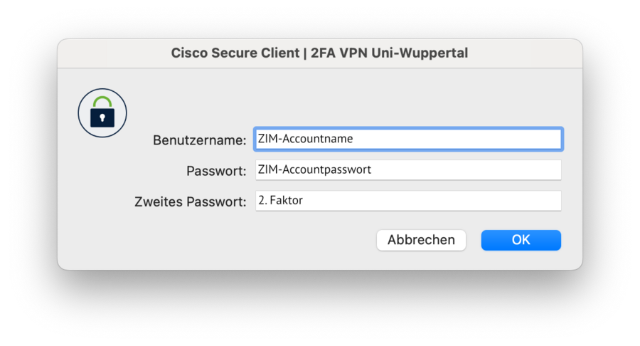
Task: Click the keyhole in the padlock icon
Action: pos(102,117)
